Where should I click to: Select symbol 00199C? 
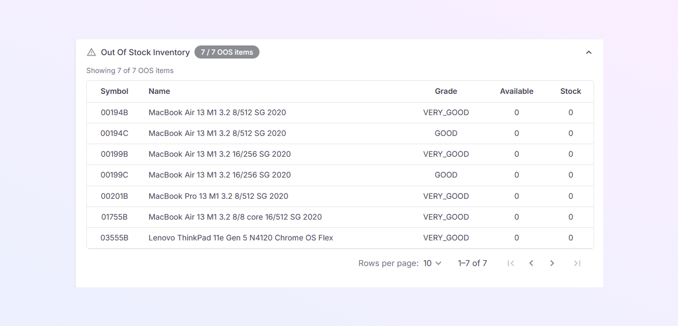pyautogui.click(x=114, y=175)
